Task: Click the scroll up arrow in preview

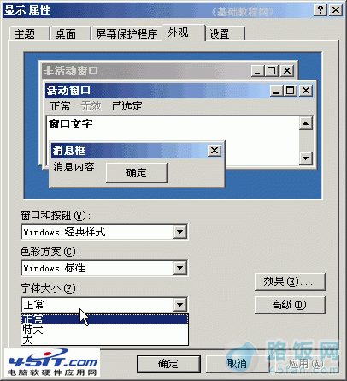Action: 306,123
